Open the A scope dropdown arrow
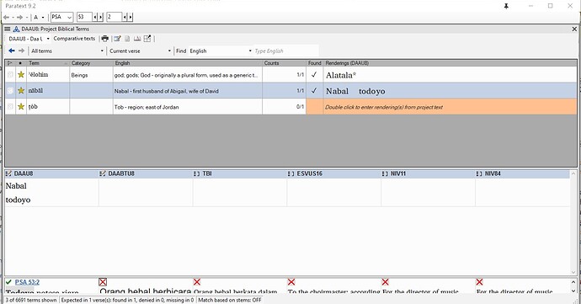This screenshot has width=581, height=304. pos(43,17)
